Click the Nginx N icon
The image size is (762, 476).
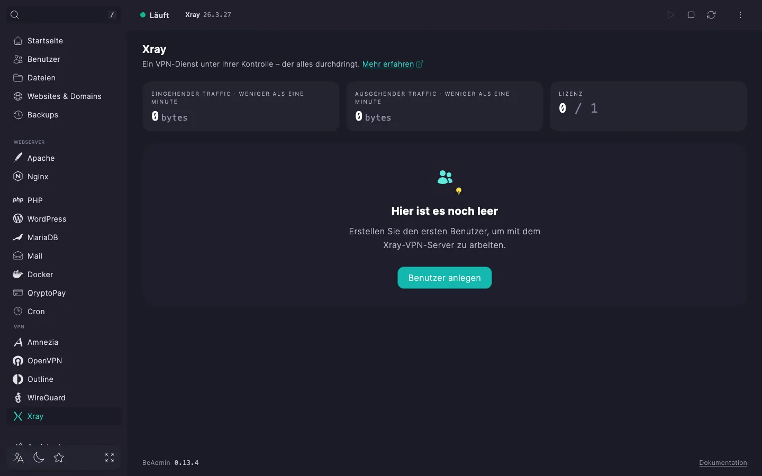coord(18,177)
